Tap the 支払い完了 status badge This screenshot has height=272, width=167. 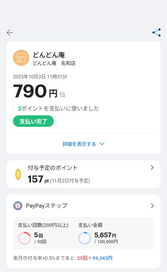pos(33,121)
